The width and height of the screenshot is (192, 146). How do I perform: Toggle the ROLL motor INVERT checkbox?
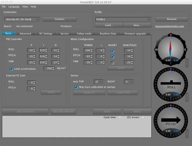tap(112, 50)
